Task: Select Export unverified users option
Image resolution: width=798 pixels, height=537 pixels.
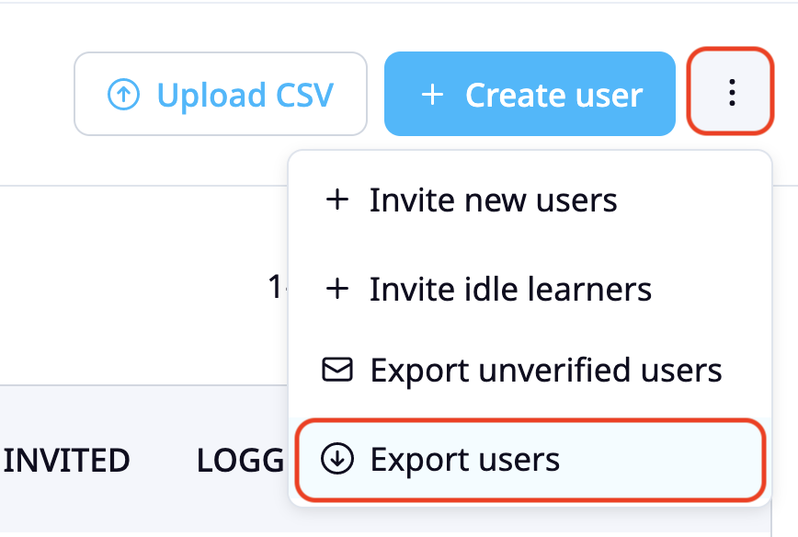Action: tap(530, 370)
